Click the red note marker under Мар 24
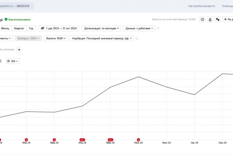 54,140
